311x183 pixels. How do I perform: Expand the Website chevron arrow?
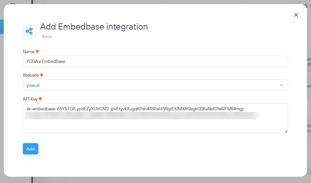[x=281, y=85]
